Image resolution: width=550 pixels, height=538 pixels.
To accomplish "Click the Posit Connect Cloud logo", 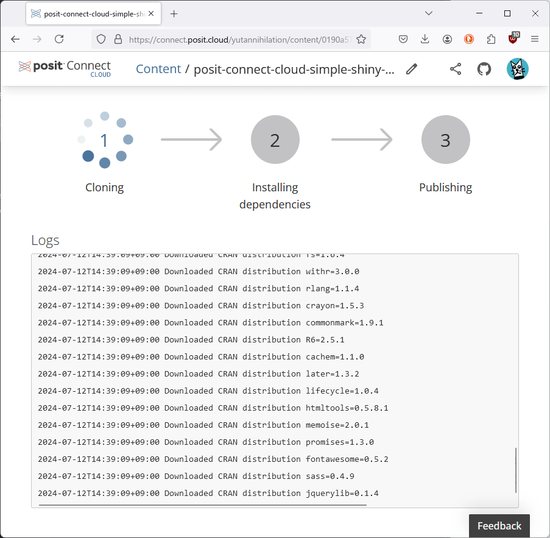I will [64, 68].
